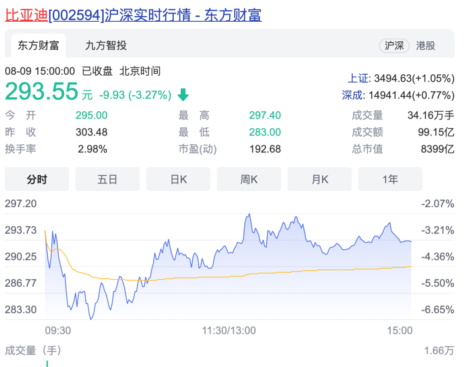Click the 11:30/13:00 time axis label
Image resolution: width=469 pixels, height=367 pixels.
[229, 331]
